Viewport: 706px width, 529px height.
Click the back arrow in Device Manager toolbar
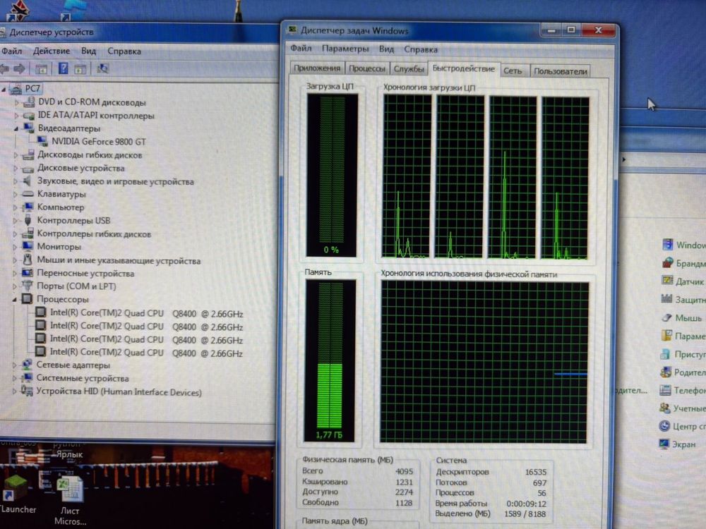pos(4,69)
